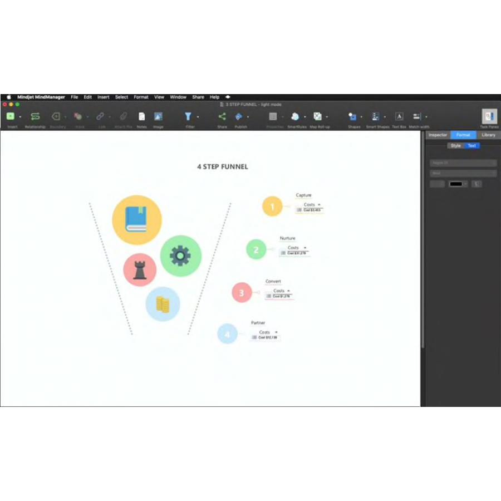Open the Filter dropdown arrow
Viewport: 501px width, 501px height.
(198, 117)
